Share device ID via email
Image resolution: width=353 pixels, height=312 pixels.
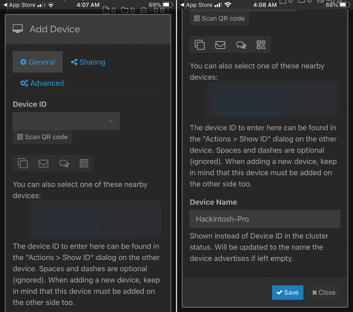coord(43,163)
